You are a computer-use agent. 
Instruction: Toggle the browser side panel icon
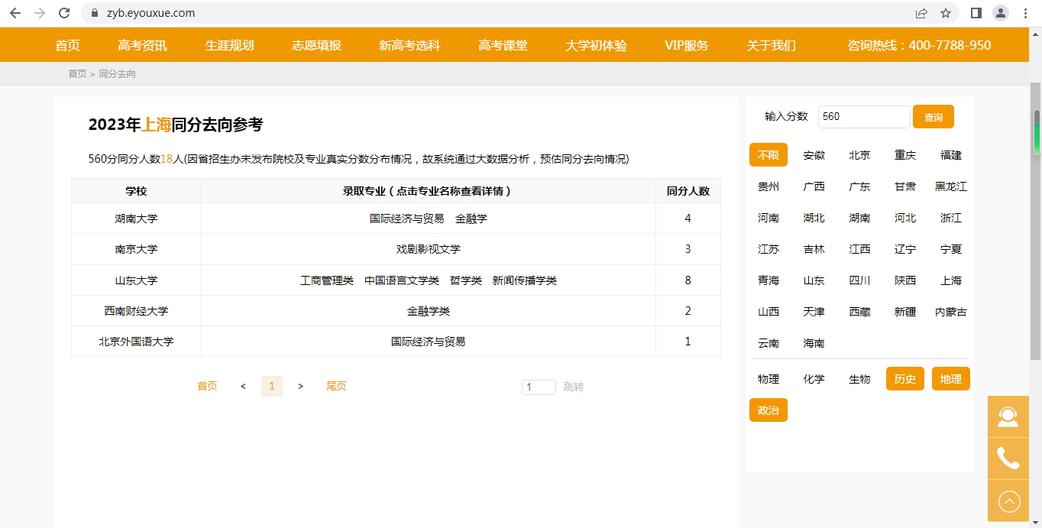pyautogui.click(x=976, y=13)
